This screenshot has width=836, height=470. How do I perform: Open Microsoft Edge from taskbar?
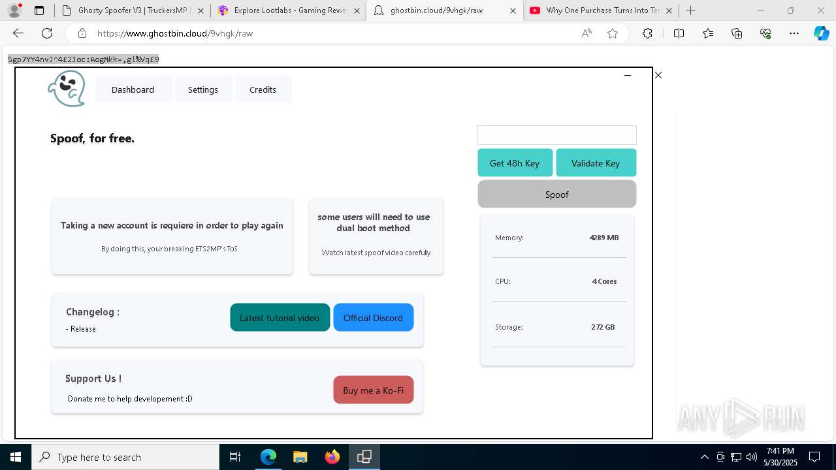click(x=268, y=457)
